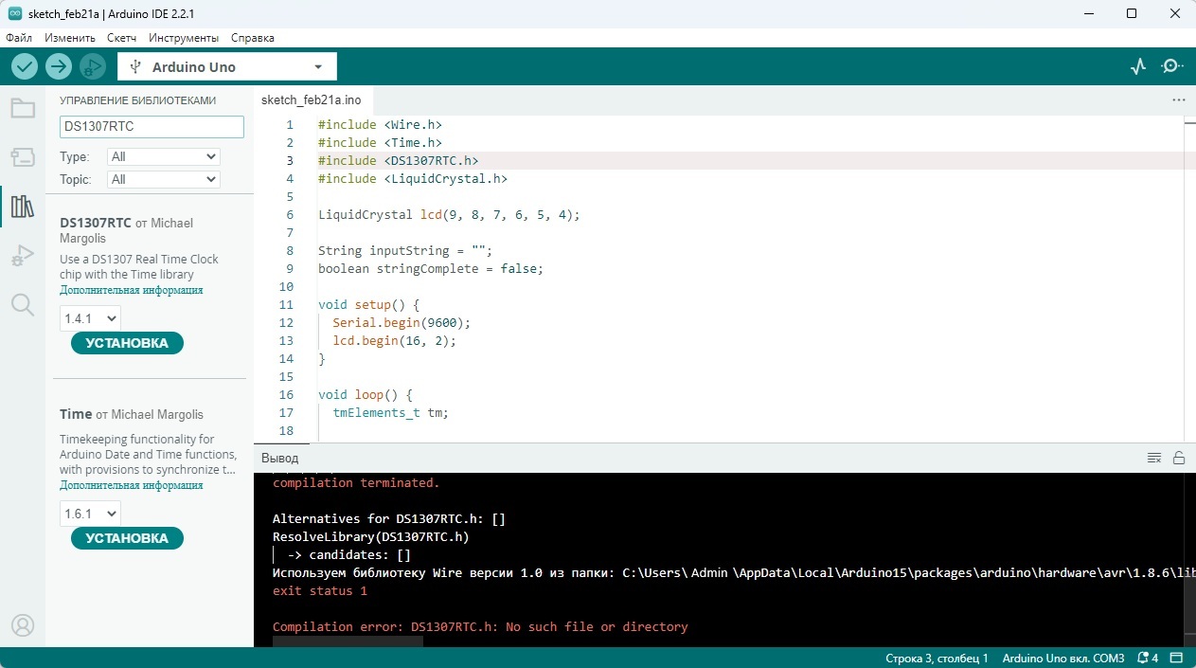
Task: Start the Debug toolbar button
Action: (x=92, y=66)
